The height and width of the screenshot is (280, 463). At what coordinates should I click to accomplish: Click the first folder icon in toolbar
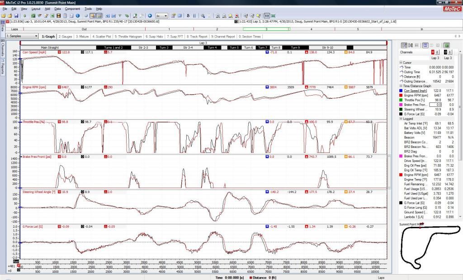click(x=4, y=15)
